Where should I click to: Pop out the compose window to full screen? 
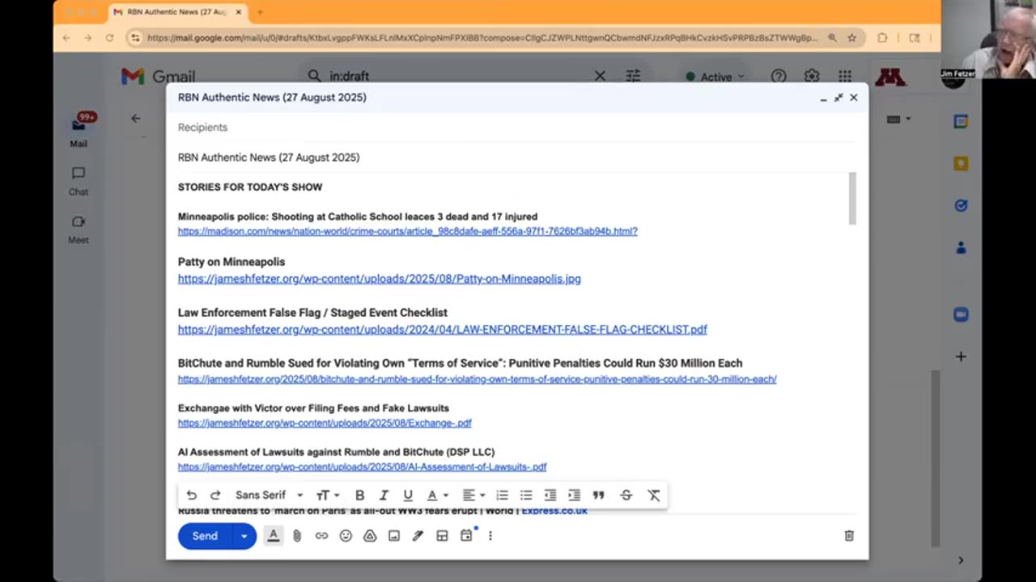coord(839,98)
